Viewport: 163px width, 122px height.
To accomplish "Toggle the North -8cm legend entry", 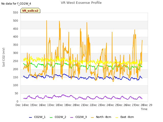I will (101, 117).
